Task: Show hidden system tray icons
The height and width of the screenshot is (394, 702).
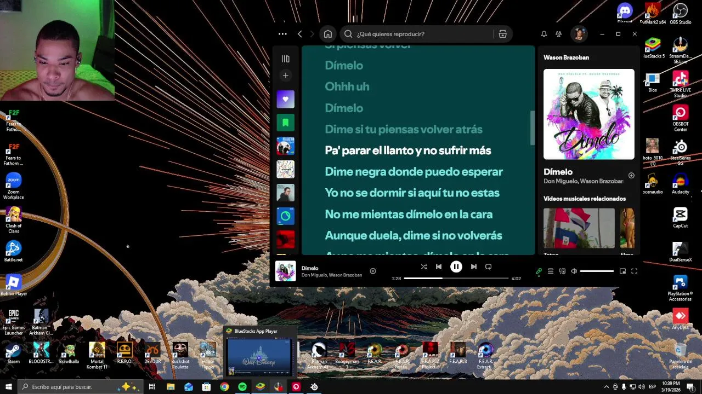Action: click(607, 387)
